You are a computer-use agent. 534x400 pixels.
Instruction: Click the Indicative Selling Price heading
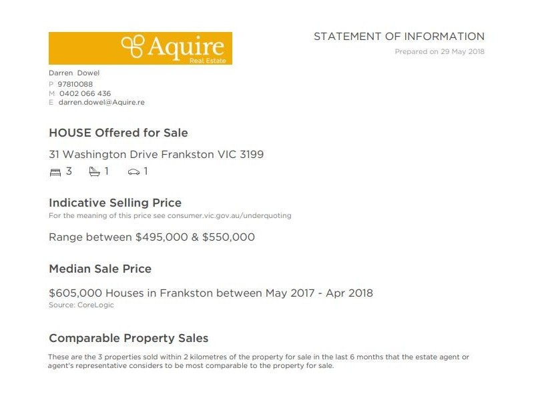[115, 203]
